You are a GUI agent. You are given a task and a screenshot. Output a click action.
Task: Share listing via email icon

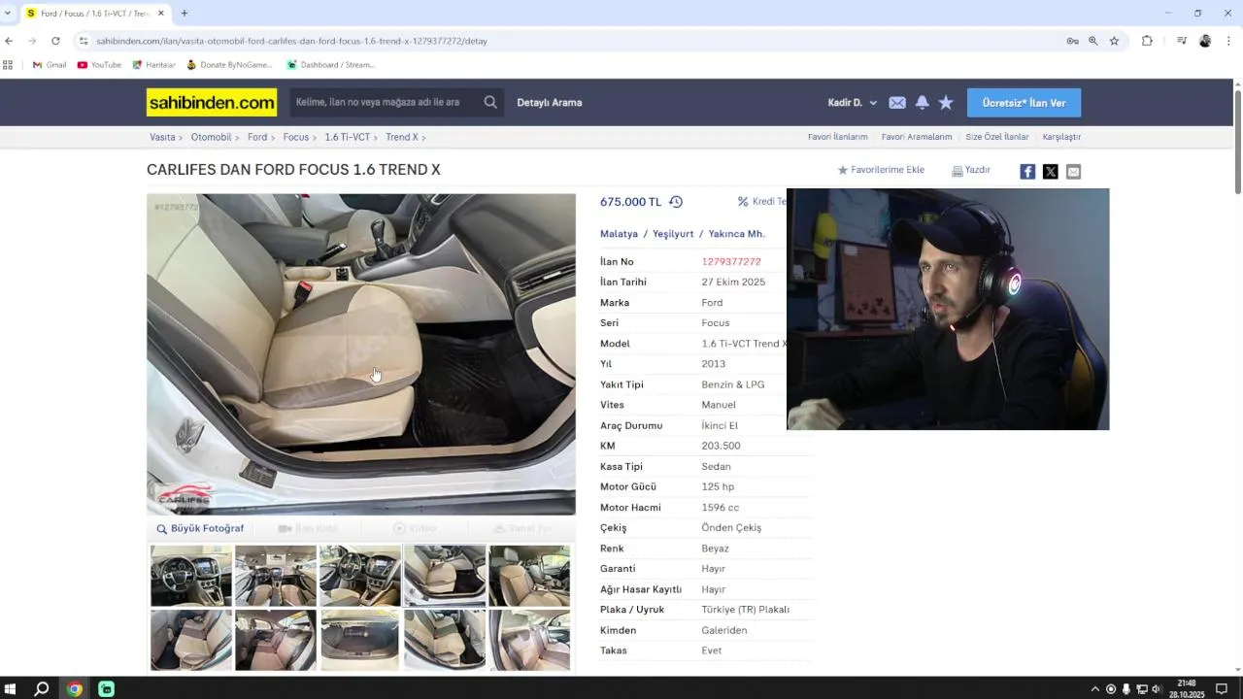point(1073,171)
